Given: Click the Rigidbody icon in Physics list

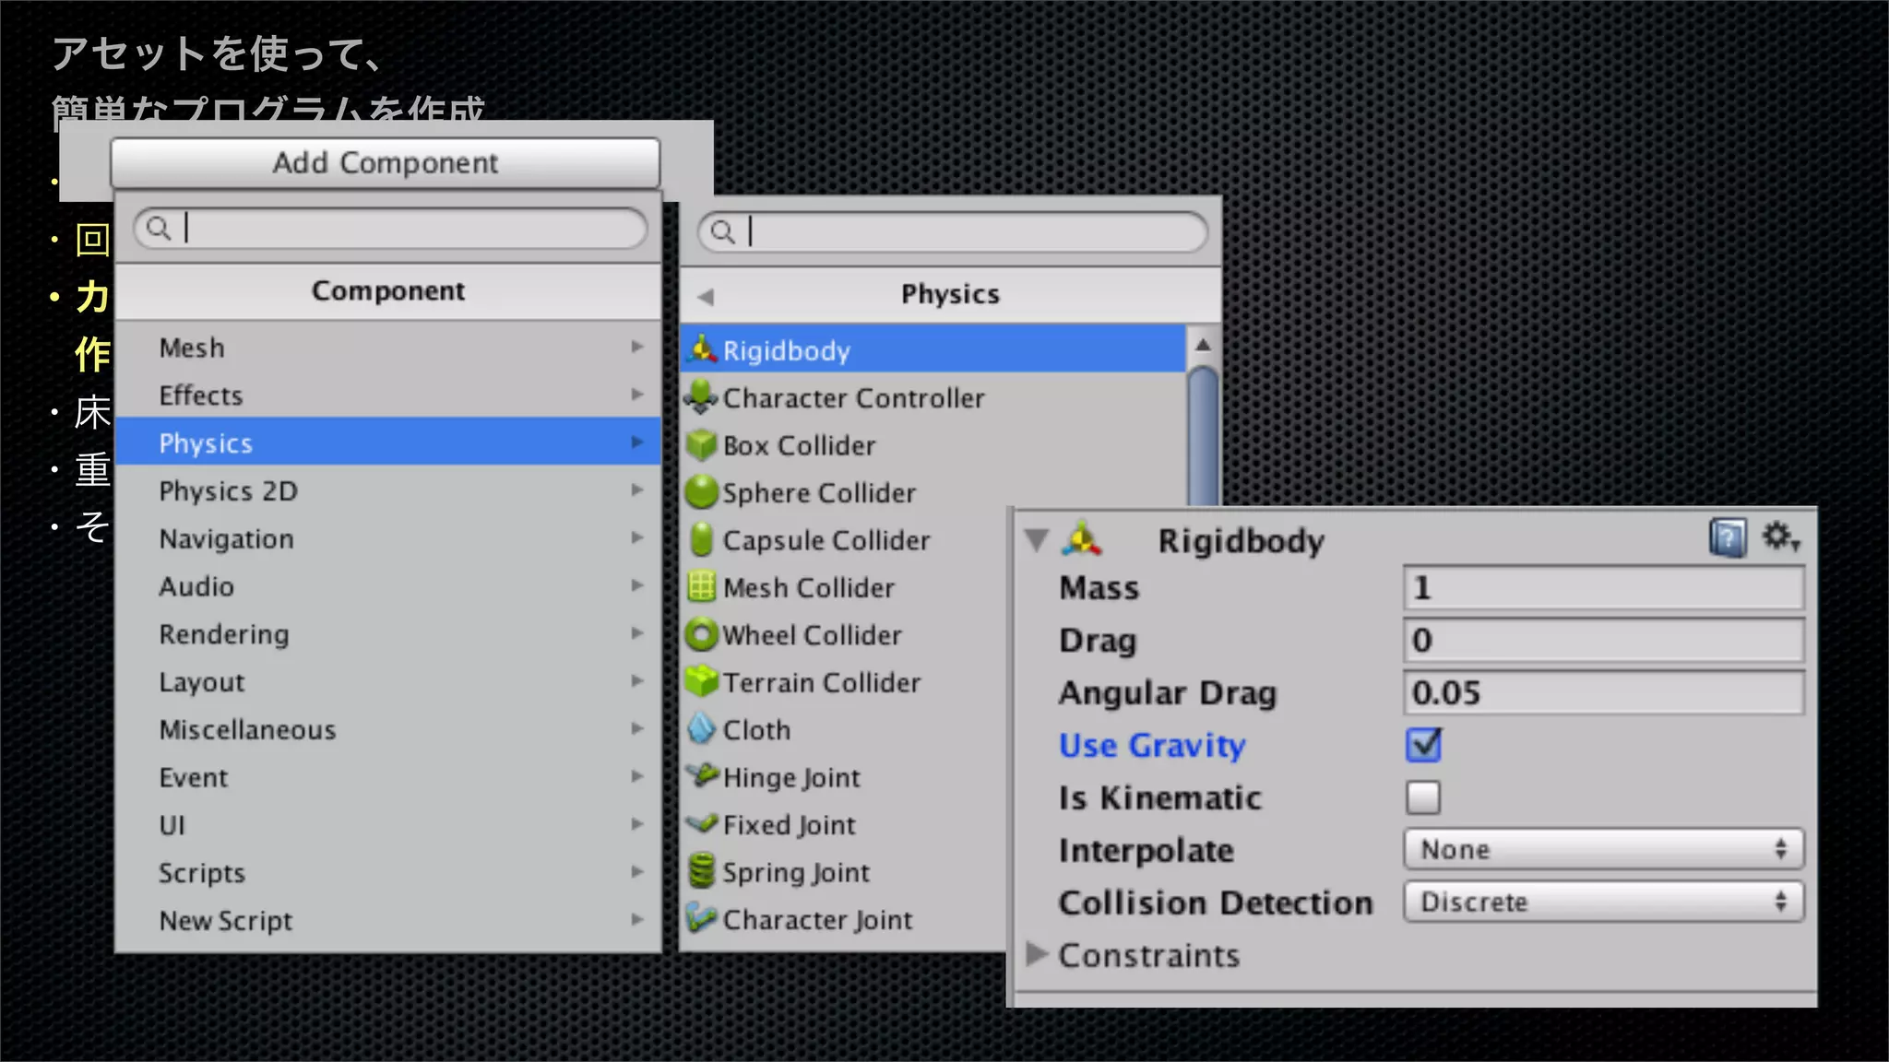Looking at the screenshot, I should 702,349.
